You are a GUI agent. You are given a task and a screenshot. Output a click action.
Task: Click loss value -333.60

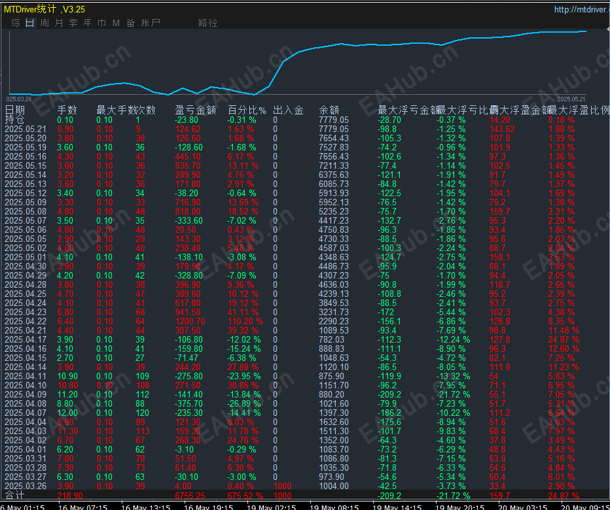188,221
